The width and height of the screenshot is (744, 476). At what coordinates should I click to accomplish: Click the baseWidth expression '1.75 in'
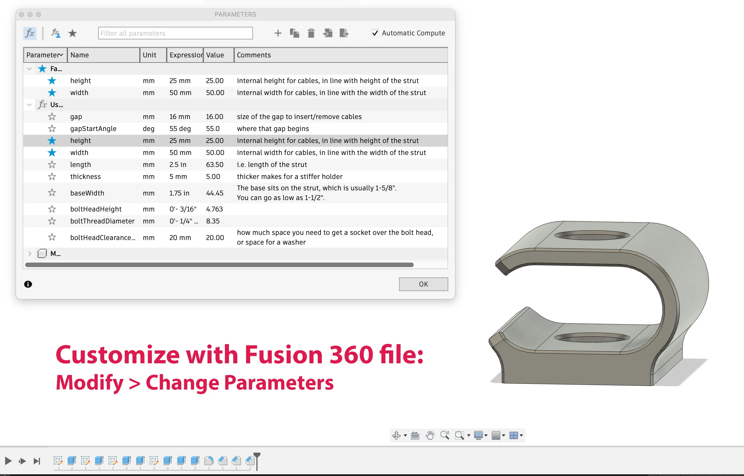click(179, 193)
